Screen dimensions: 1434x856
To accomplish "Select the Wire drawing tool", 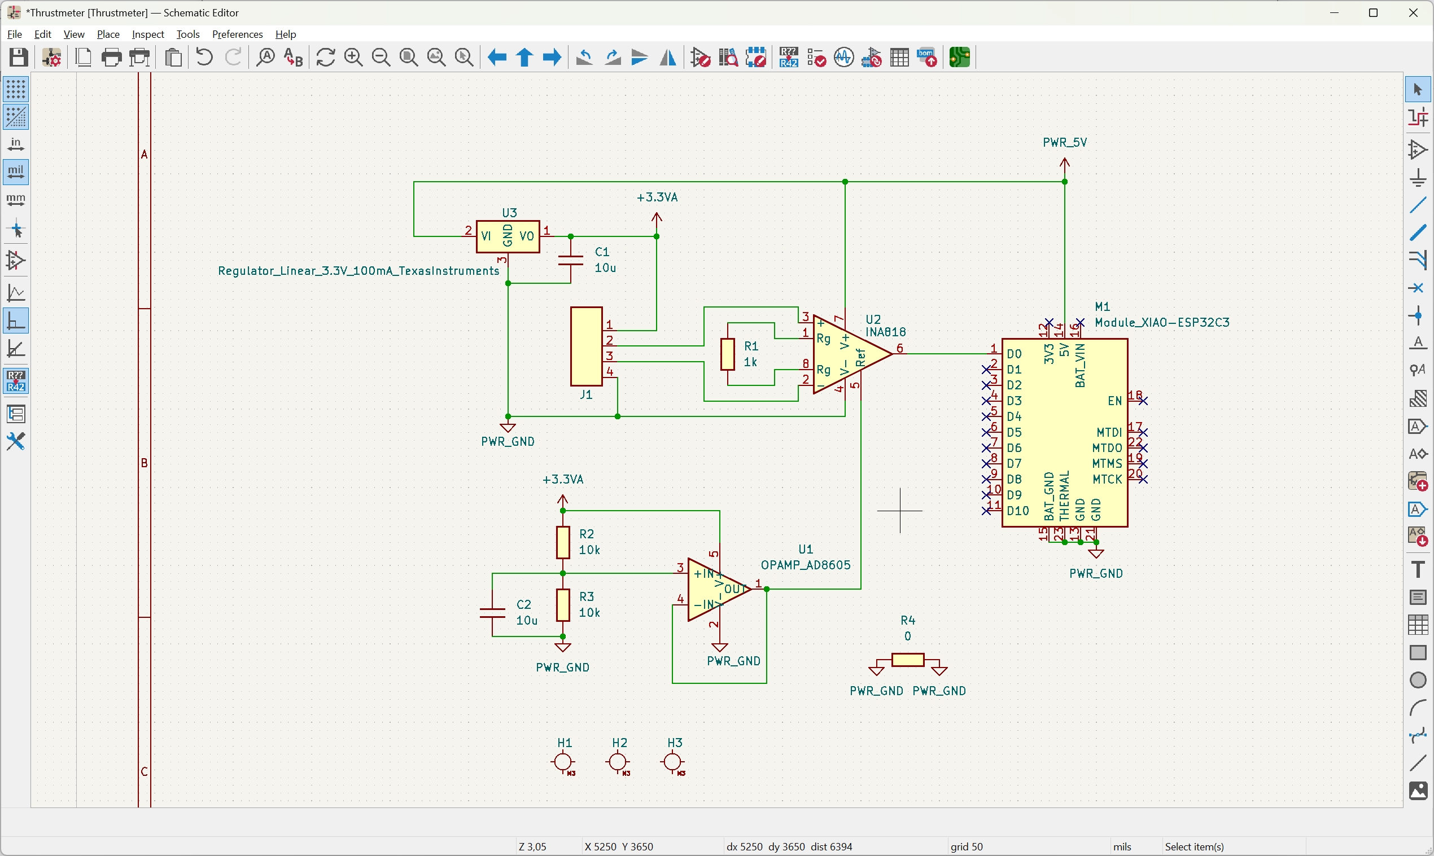I will pos(1418,205).
